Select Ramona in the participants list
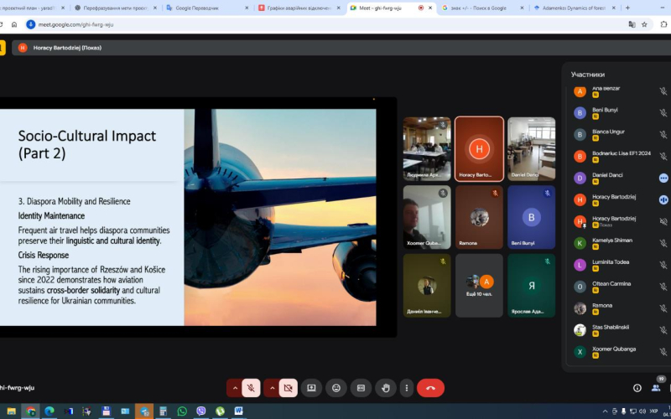Screen dimensions: 671x419 [602, 308]
